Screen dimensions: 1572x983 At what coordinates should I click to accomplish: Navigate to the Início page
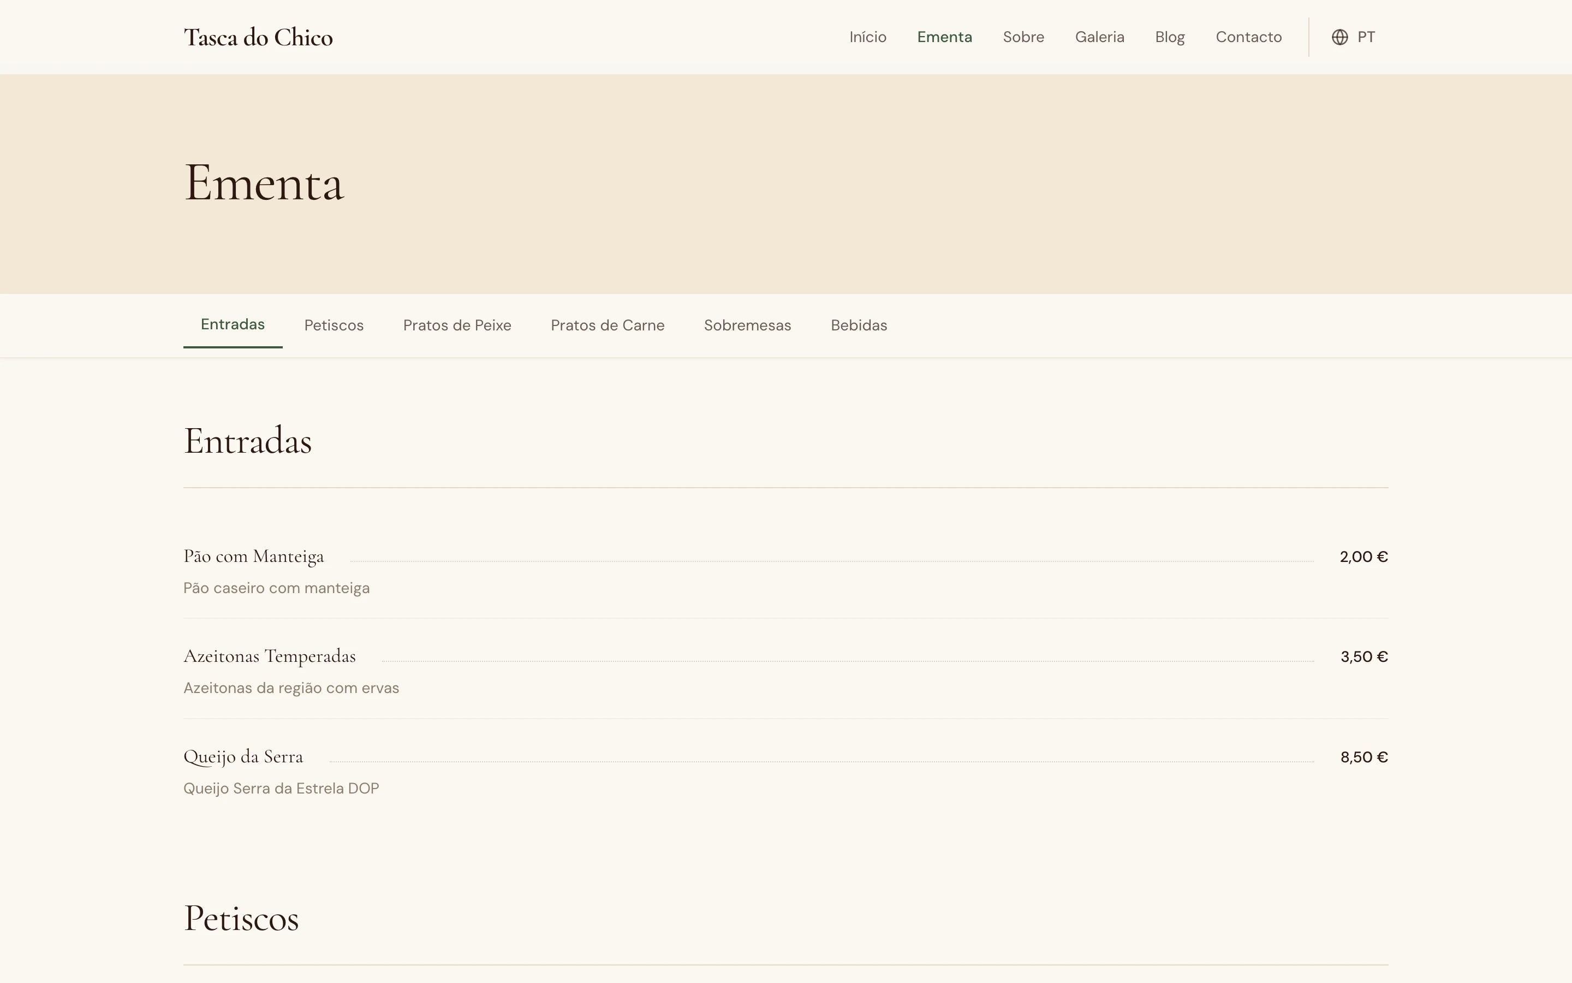tap(867, 37)
